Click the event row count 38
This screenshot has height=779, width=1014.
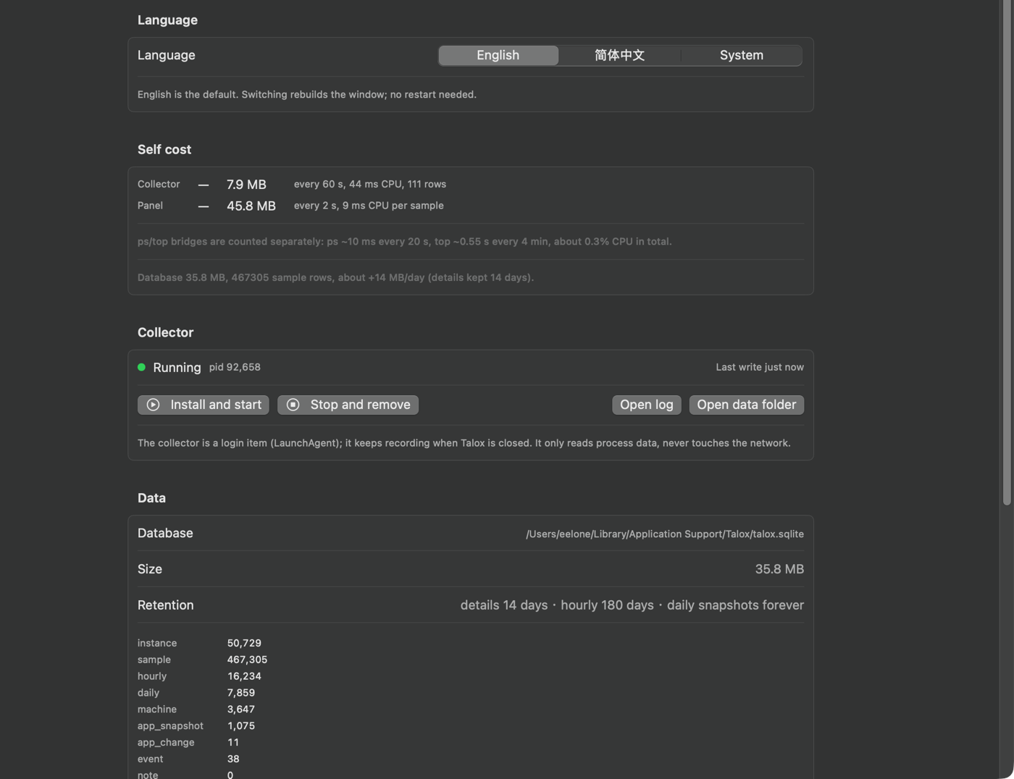point(233,759)
